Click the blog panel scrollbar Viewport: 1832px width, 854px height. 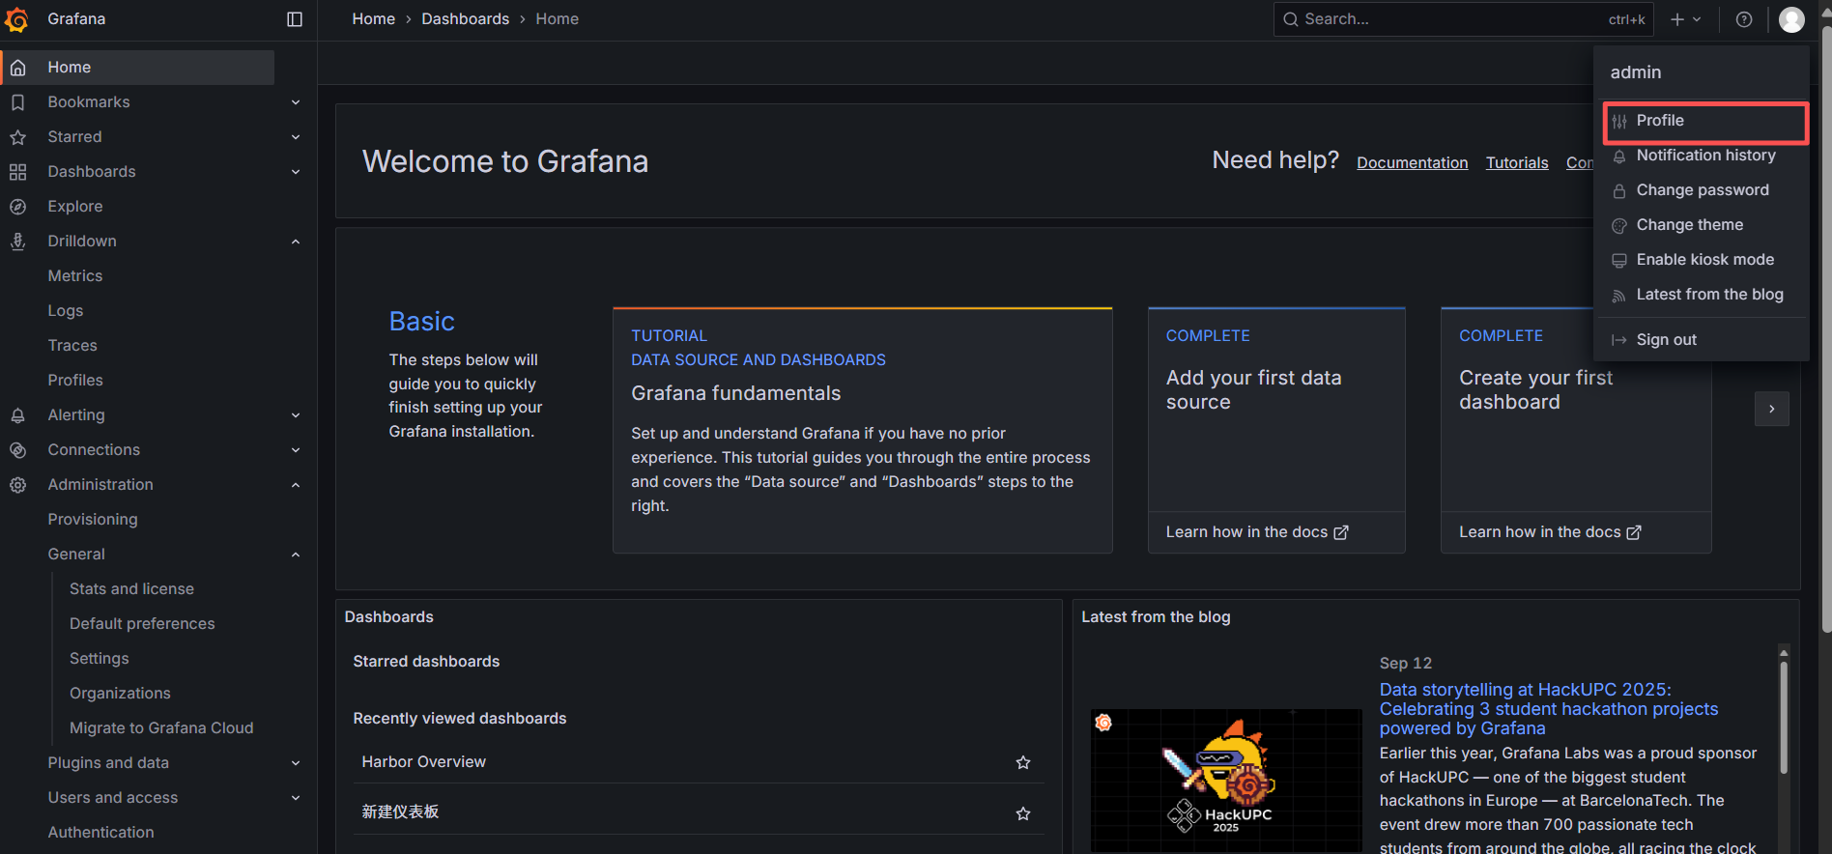pos(1784,717)
